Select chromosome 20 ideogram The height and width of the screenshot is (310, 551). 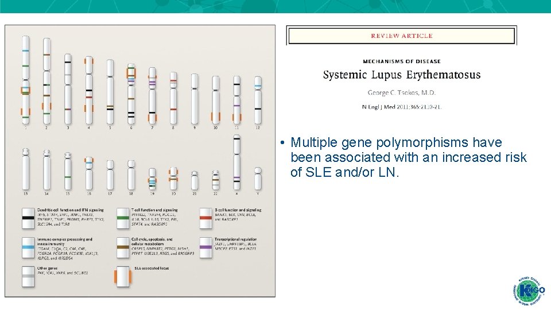pos(173,179)
